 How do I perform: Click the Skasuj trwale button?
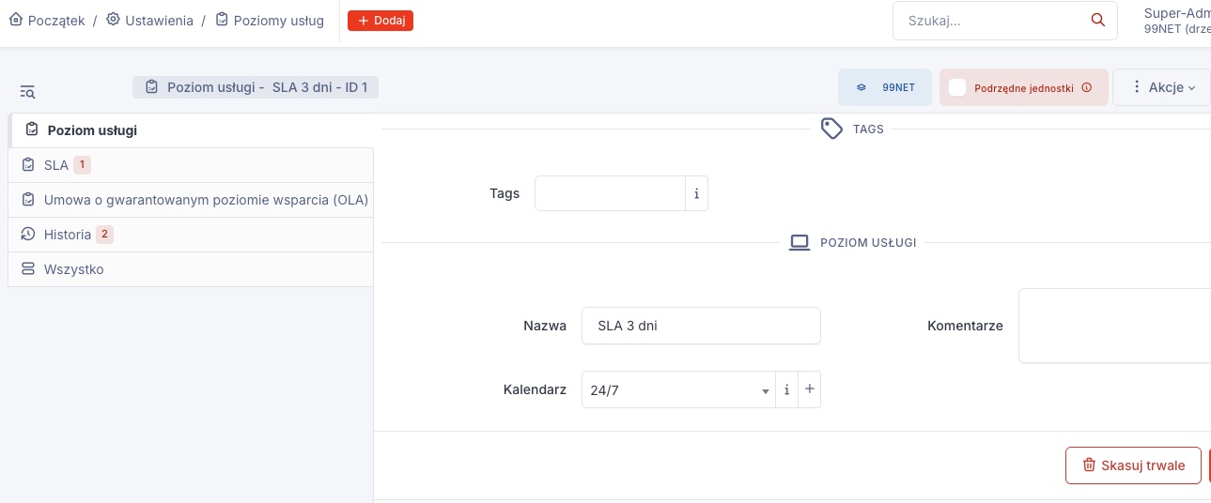click(1132, 465)
